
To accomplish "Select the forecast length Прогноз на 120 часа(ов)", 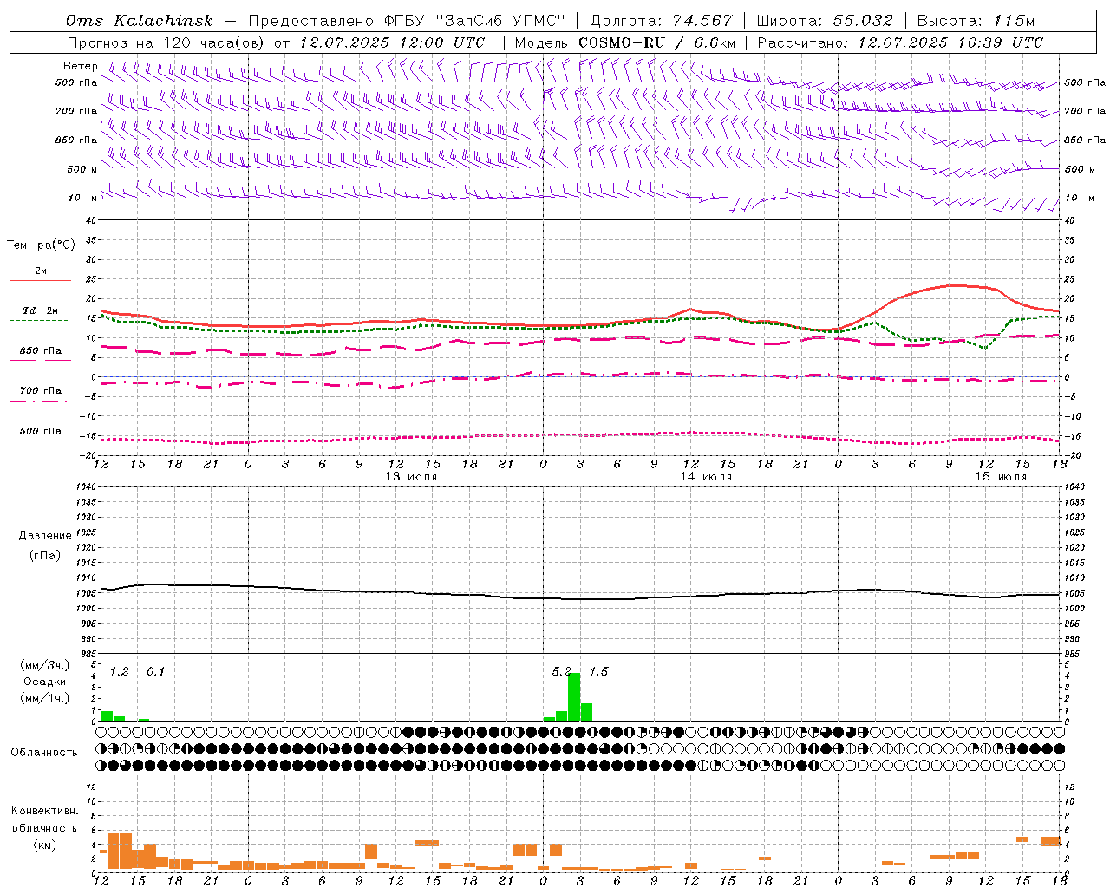I will click(166, 42).
